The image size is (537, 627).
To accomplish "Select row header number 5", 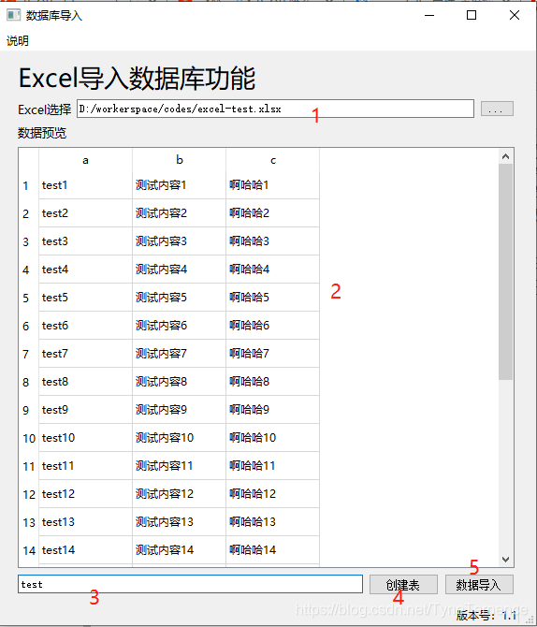I will coord(28,298).
